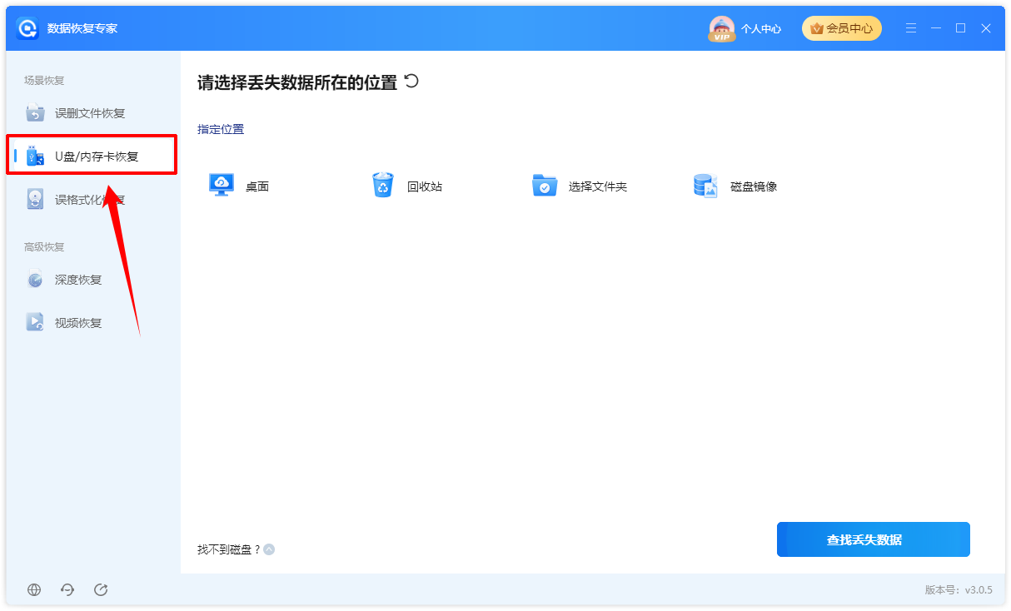
Task: Maximize the data recovery window
Action: (961, 28)
